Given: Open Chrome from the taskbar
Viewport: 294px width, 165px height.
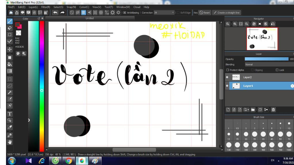Looking at the screenshot, I should click(68, 161).
